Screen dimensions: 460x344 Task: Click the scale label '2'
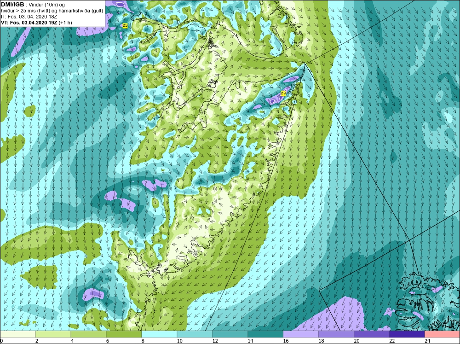coord(37,341)
